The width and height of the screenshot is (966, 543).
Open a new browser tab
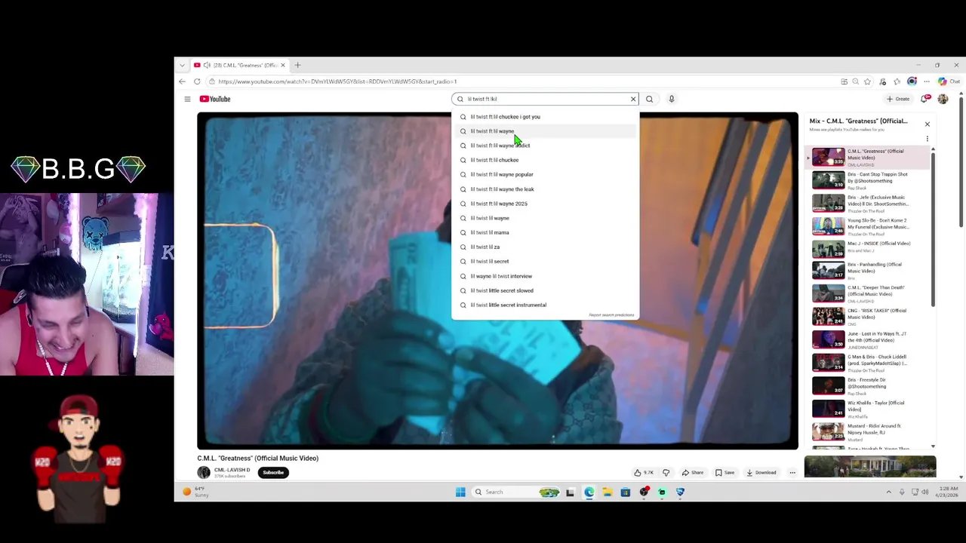click(x=297, y=66)
